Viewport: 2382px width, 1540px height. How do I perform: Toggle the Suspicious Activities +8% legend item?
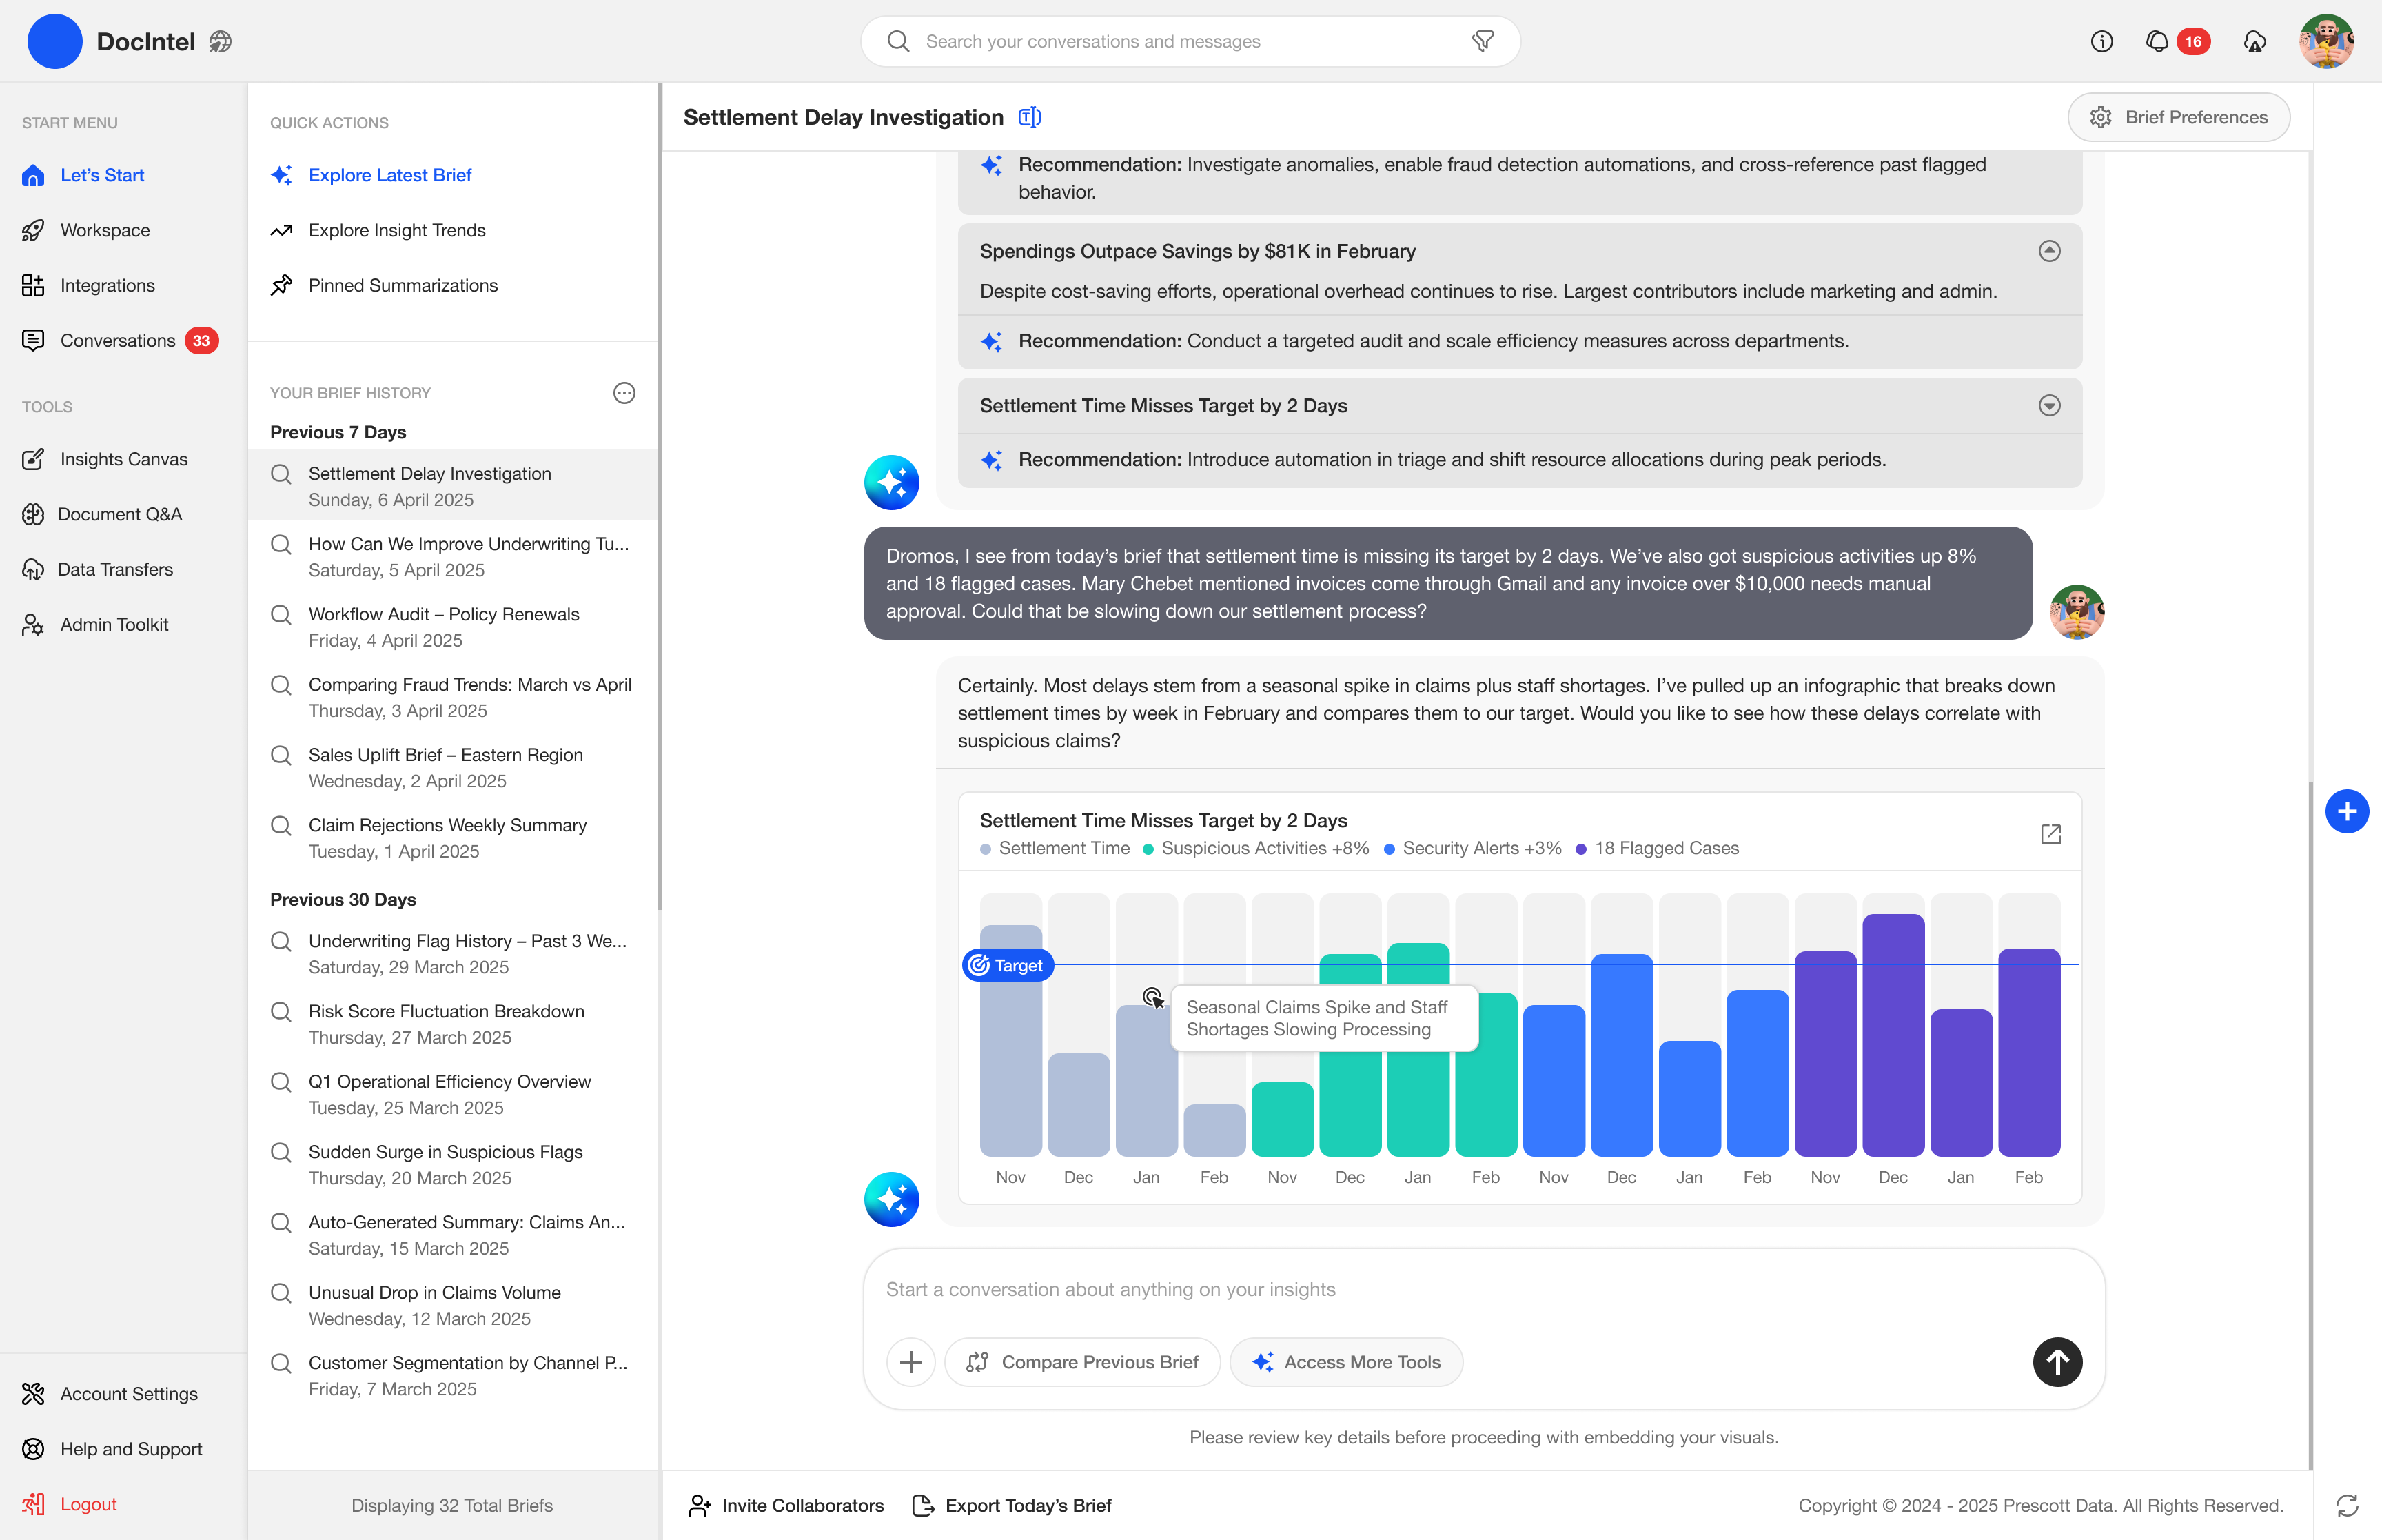[x=1256, y=848]
